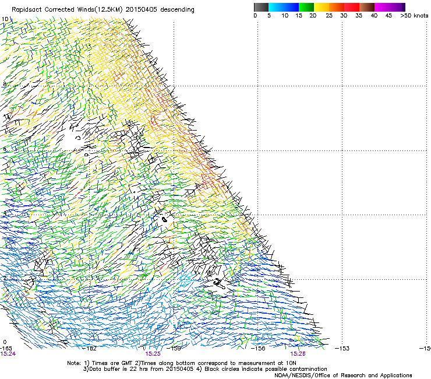
Task: Click the '-159' longitude axis label
Action: coord(174,349)
